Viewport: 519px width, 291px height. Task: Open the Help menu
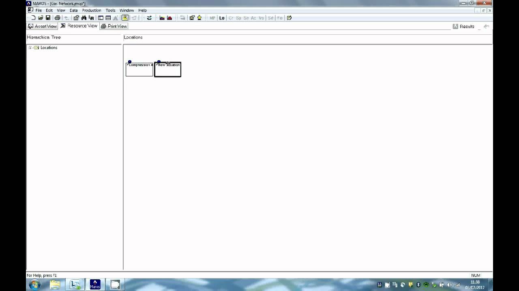142,11
